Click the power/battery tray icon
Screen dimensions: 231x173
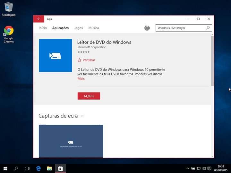click(193, 169)
